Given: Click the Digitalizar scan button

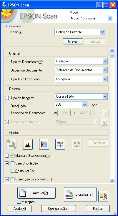Looking at the screenshot, I should pyautogui.click(x=80, y=195).
